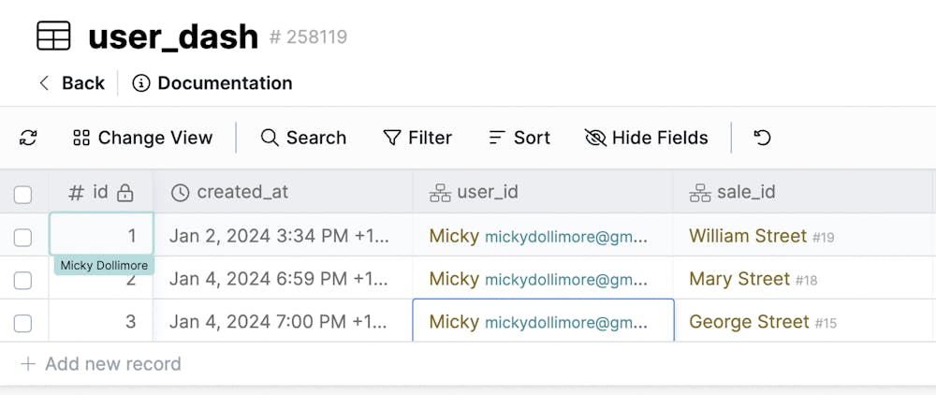Open the Sort options
Viewport: 936px width, 395px height.
[519, 138]
